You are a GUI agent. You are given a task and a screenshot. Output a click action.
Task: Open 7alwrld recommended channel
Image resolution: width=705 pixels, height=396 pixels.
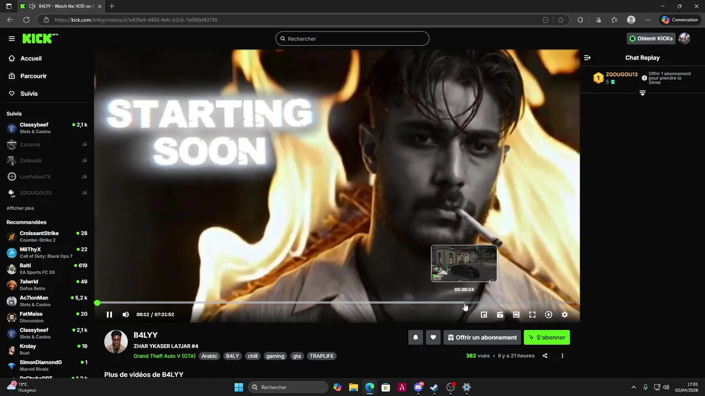(x=46, y=285)
